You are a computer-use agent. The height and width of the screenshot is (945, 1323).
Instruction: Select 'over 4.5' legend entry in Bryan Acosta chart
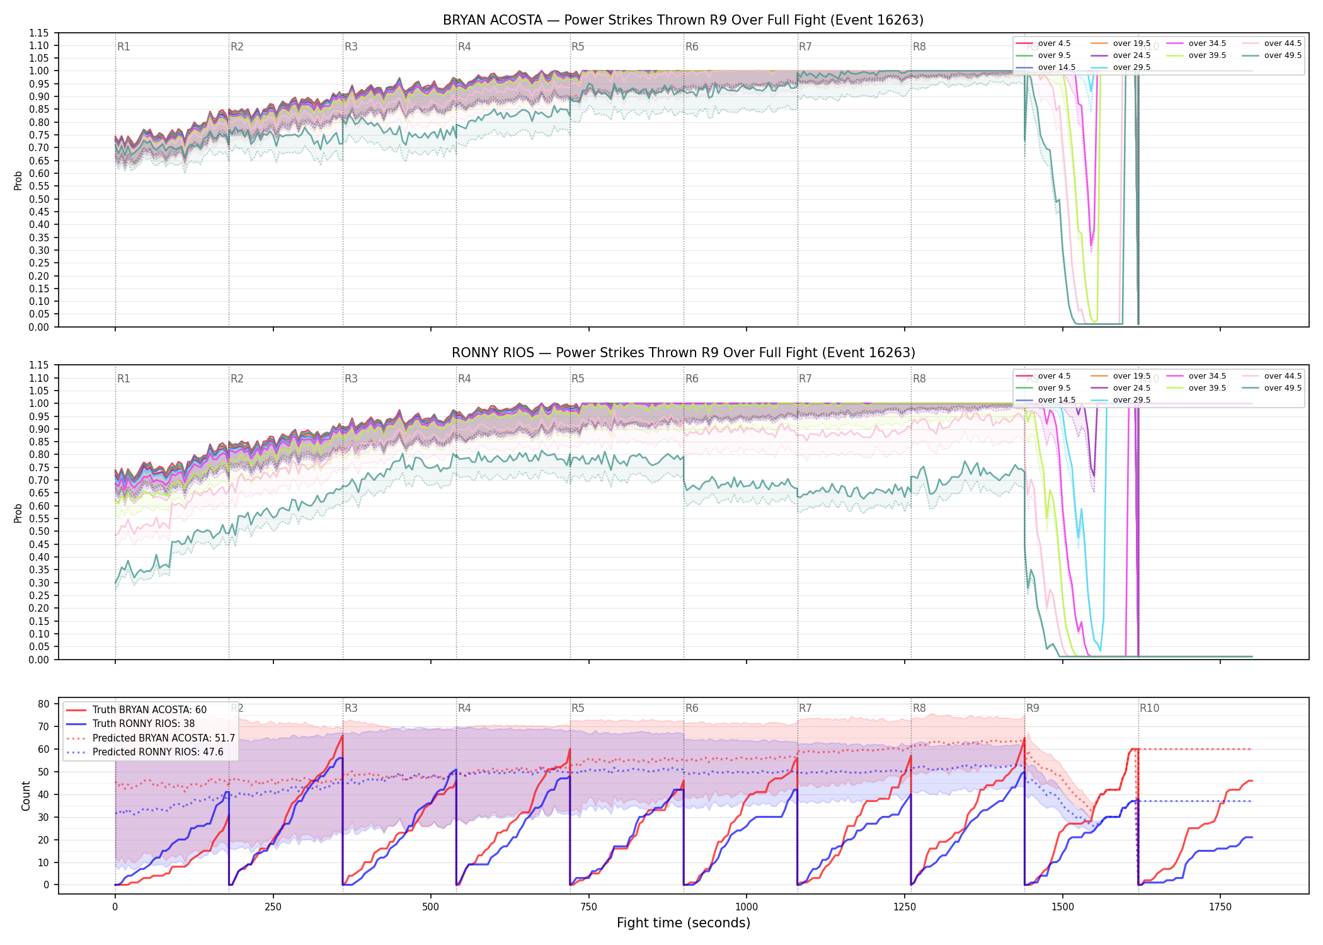[1043, 43]
